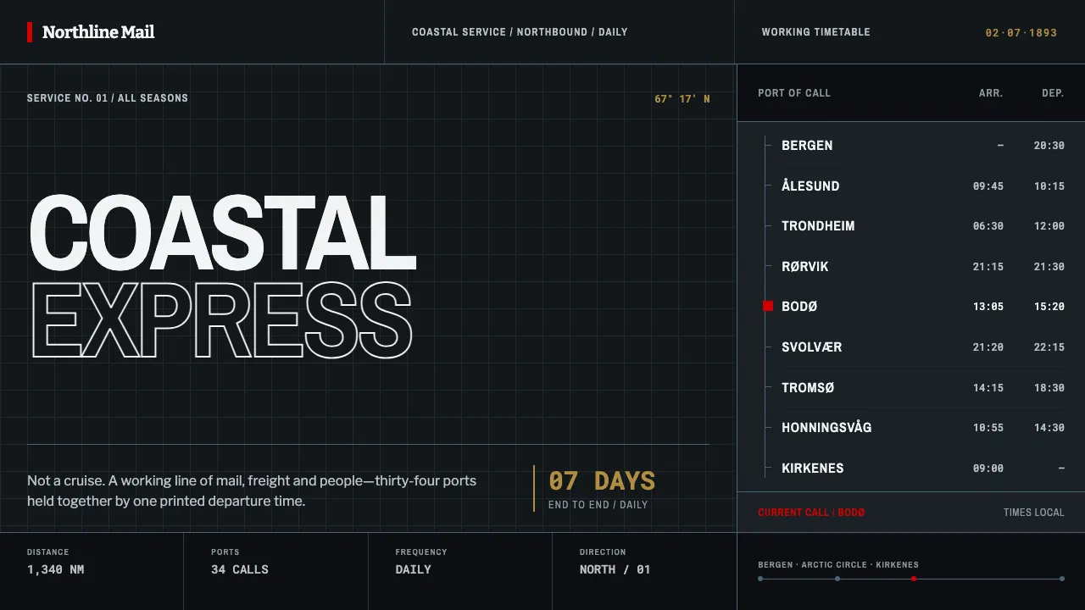The height and width of the screenshot is (610, 1085).
Task: Click the 07 DAYS duration figure
Action: 602,481
